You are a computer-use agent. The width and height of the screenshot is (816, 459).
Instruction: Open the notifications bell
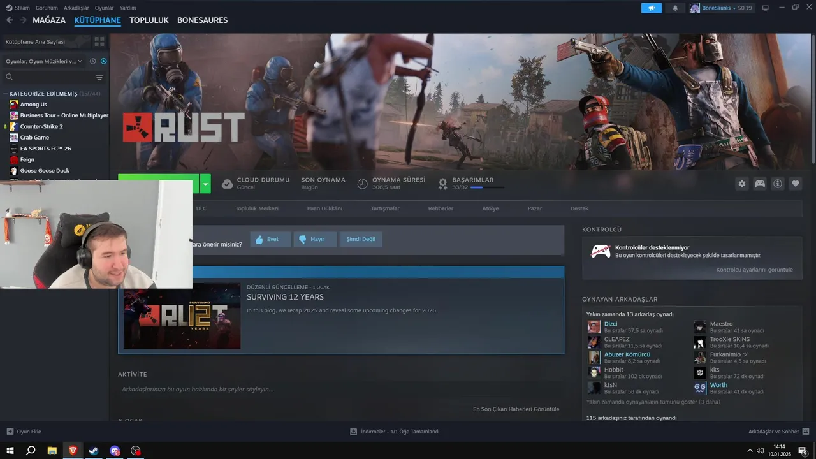tap(675, 8)
